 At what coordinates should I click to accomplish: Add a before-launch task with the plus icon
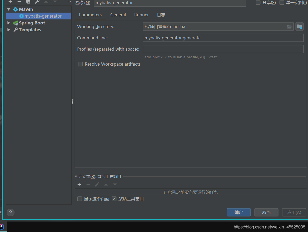[x=79, y=184]
